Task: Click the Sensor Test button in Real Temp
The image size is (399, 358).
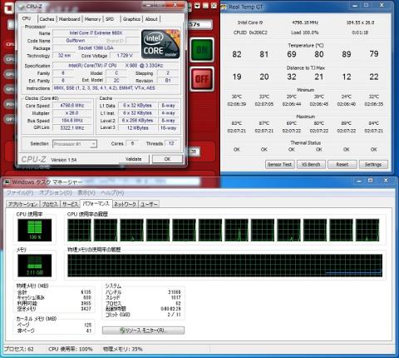Action: pyautogui.click(x=279, y=164)
